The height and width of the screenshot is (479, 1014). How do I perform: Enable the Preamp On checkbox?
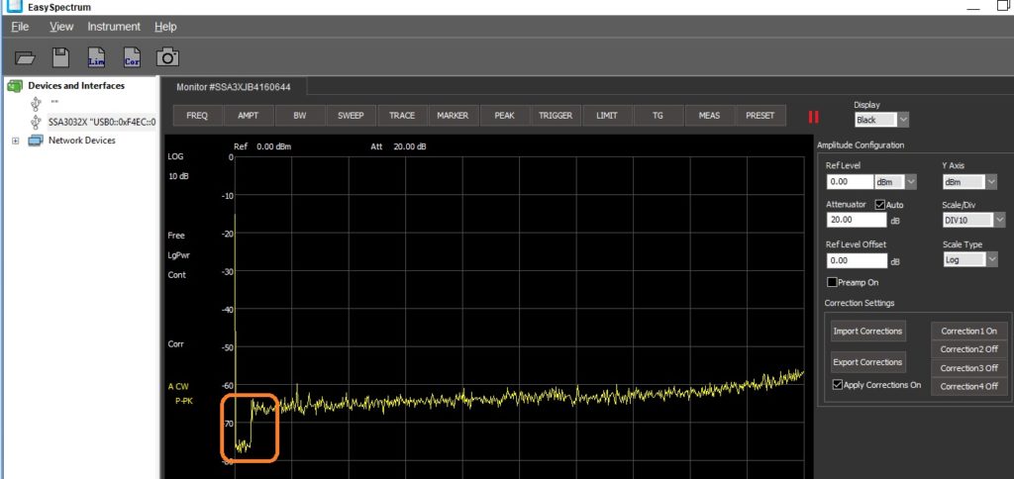[832, 282]
